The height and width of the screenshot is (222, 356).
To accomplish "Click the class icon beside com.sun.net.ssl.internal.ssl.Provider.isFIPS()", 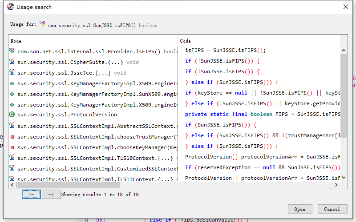I will coord(12,51).
